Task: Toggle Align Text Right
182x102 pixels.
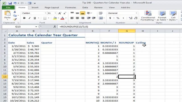Action: click(x=82, y=18)
